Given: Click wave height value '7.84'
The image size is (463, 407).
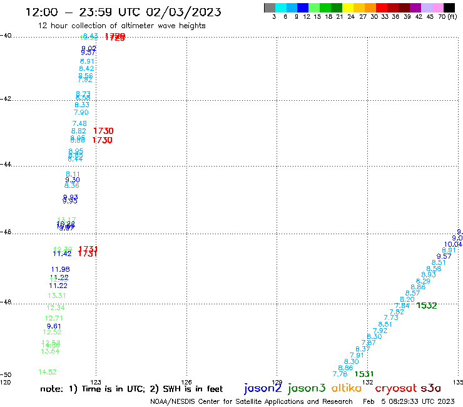Looking at the screenshot, I should pos(402,306).
